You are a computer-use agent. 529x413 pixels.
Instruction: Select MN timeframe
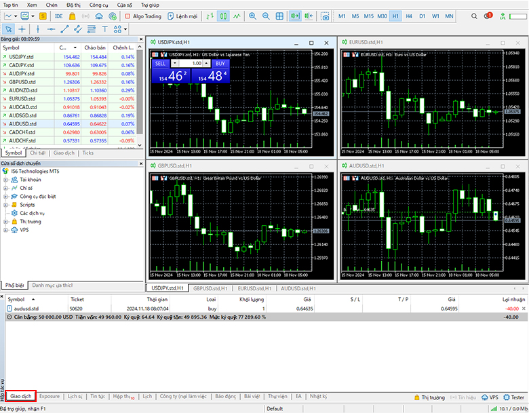[x=449, y=16]
